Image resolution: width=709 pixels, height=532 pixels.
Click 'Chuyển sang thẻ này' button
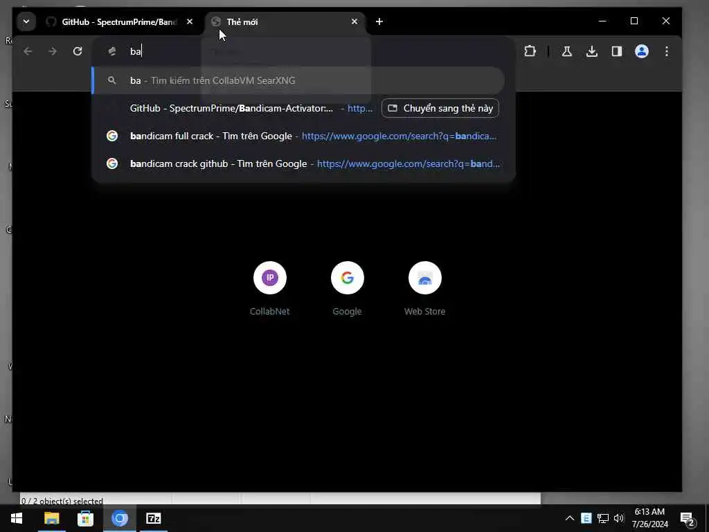tap(440, 108)
